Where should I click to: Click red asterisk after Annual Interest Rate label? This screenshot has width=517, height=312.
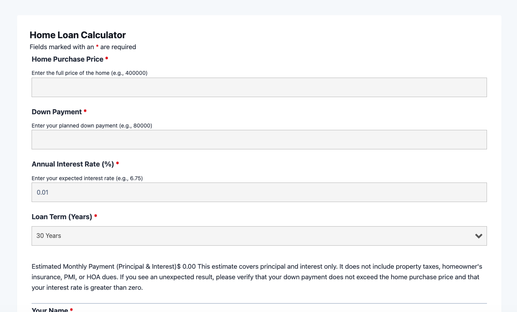point(117,164)
